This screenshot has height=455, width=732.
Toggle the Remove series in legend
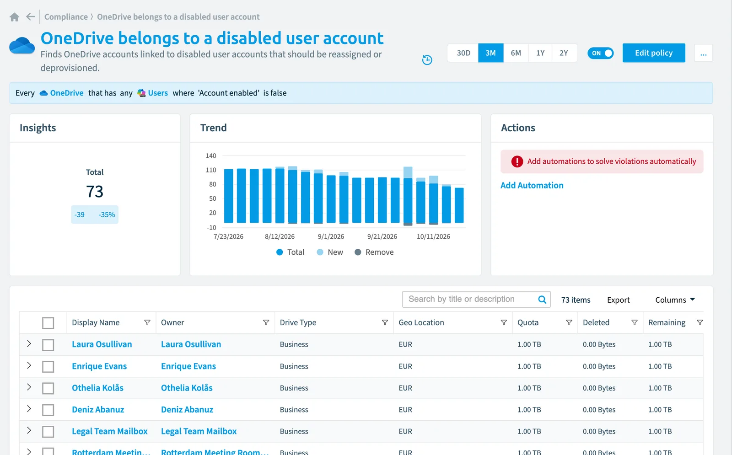pos(374,252)
